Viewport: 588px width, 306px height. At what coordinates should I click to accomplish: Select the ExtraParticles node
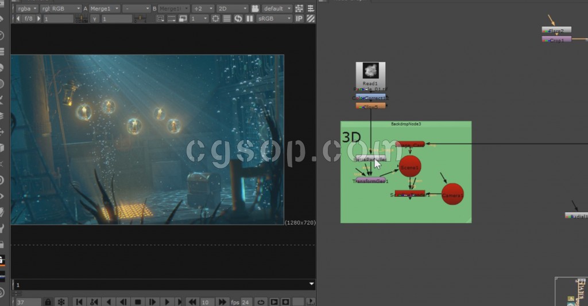370,159
